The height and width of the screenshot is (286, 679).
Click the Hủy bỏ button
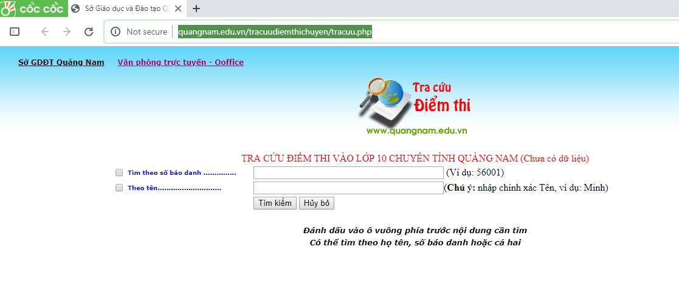point(317,203)
